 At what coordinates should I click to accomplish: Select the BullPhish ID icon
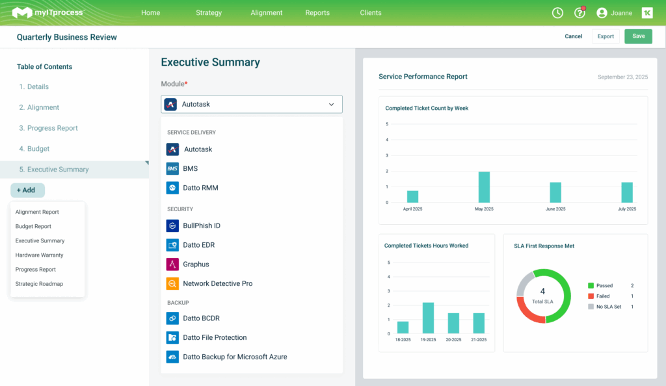pyautogui.click(x=172, y=226)
